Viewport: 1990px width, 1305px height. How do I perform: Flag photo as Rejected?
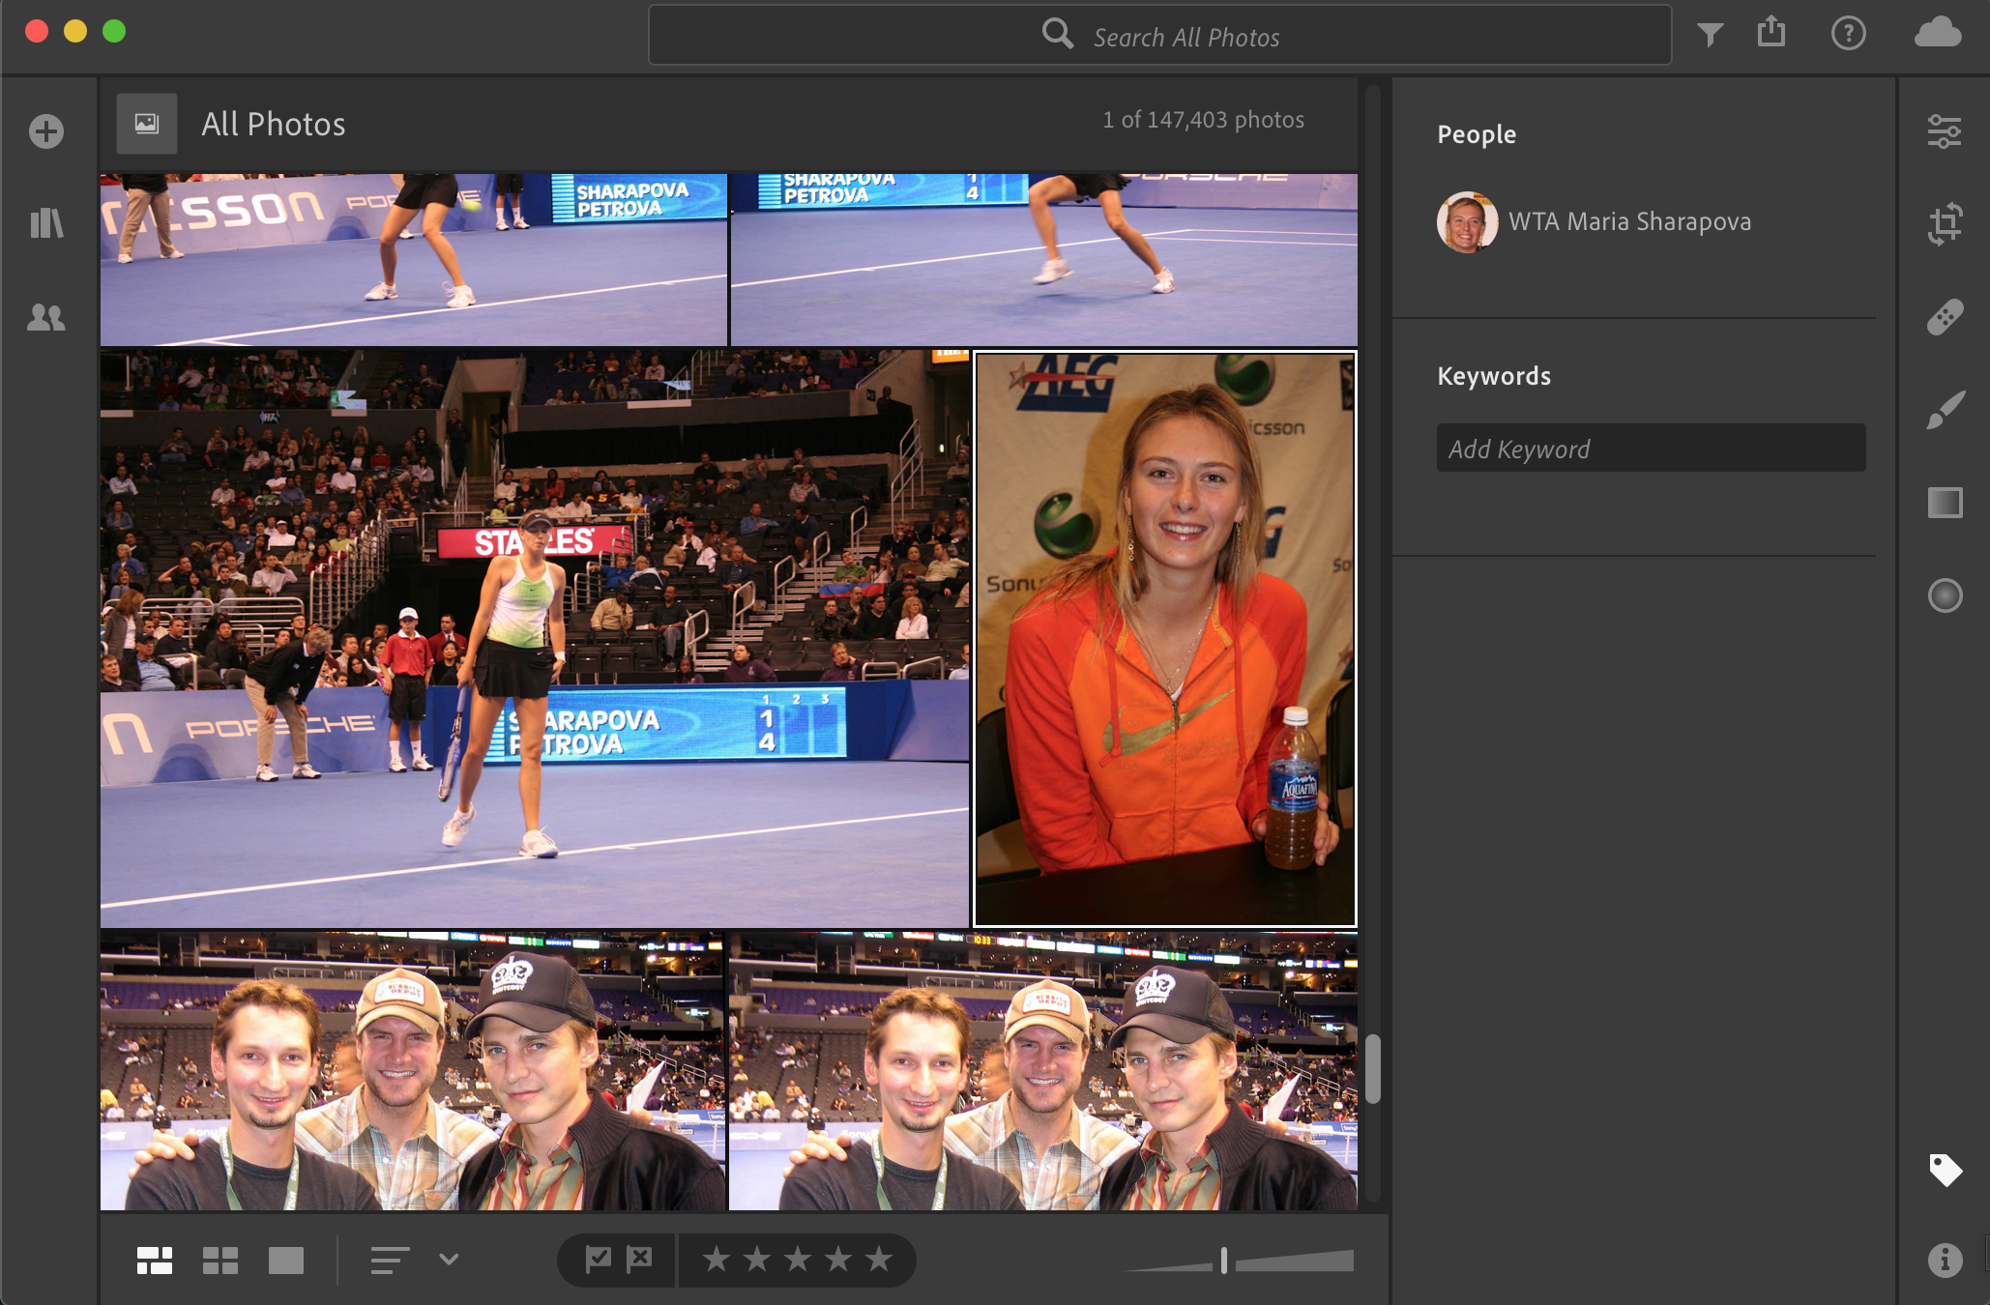(639, 1260)
